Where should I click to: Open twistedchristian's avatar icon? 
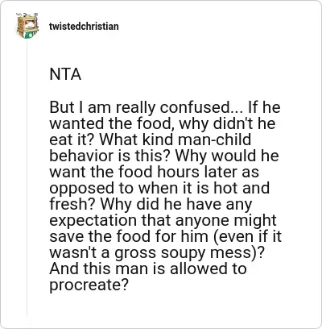(x=27, y=26)
